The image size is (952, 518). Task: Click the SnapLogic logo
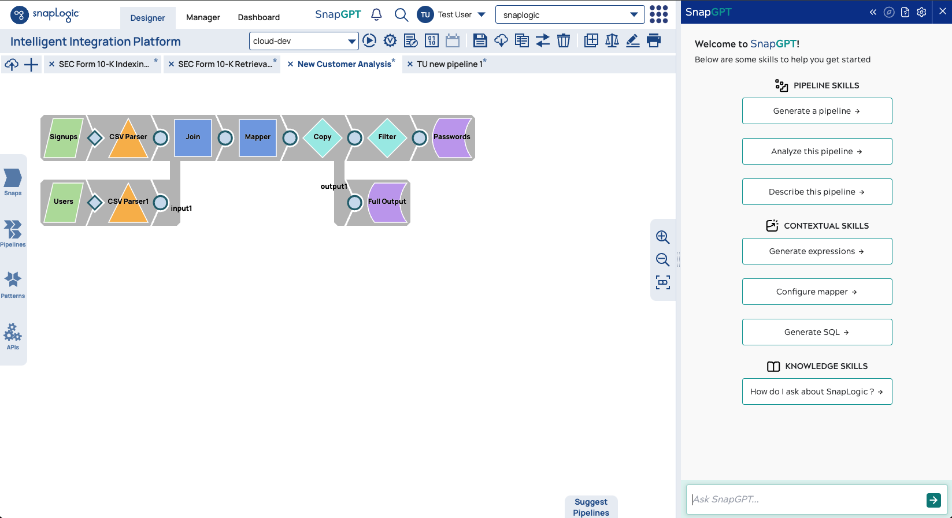click(x=45, y=14)
